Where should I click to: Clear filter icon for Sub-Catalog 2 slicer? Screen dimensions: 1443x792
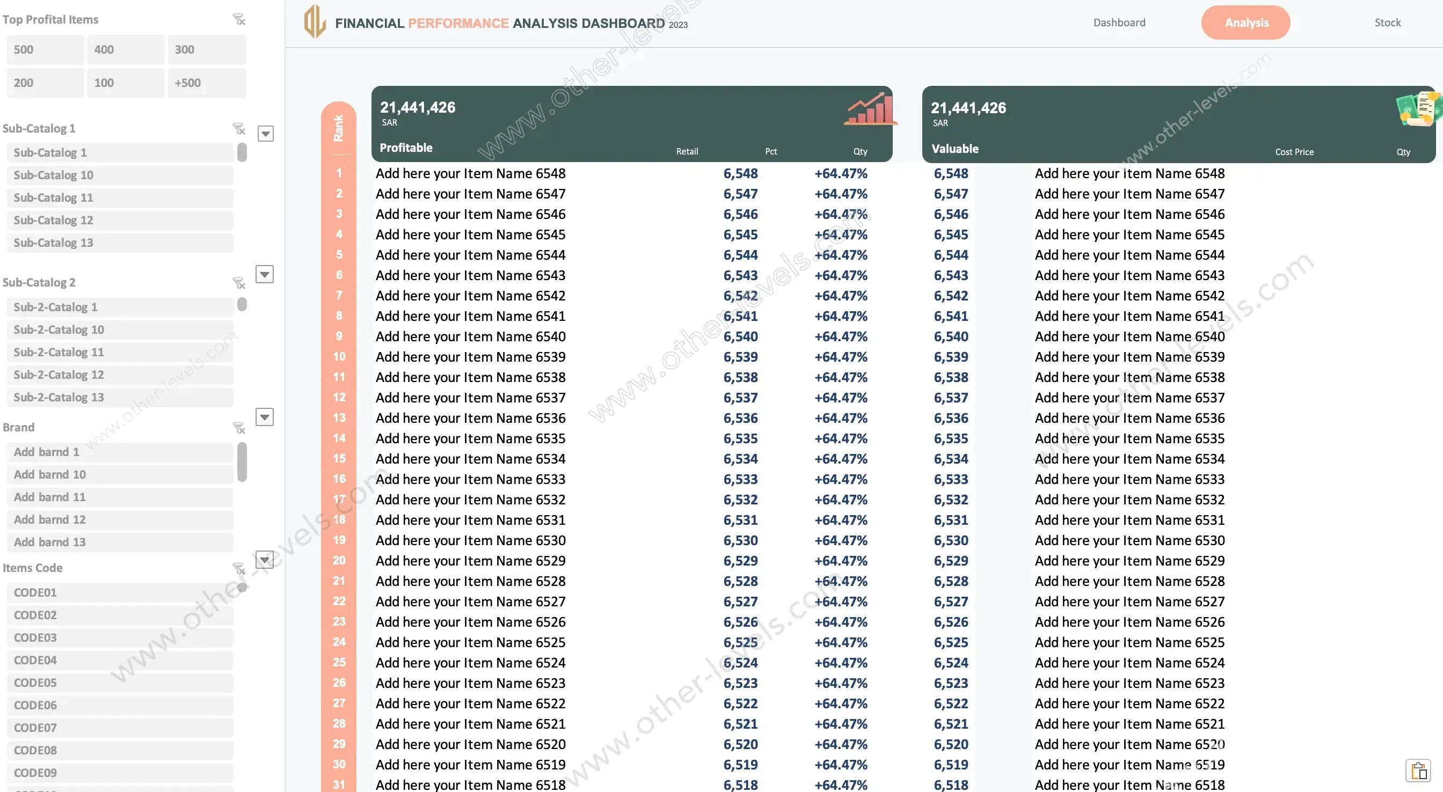(x=239, y=283)
